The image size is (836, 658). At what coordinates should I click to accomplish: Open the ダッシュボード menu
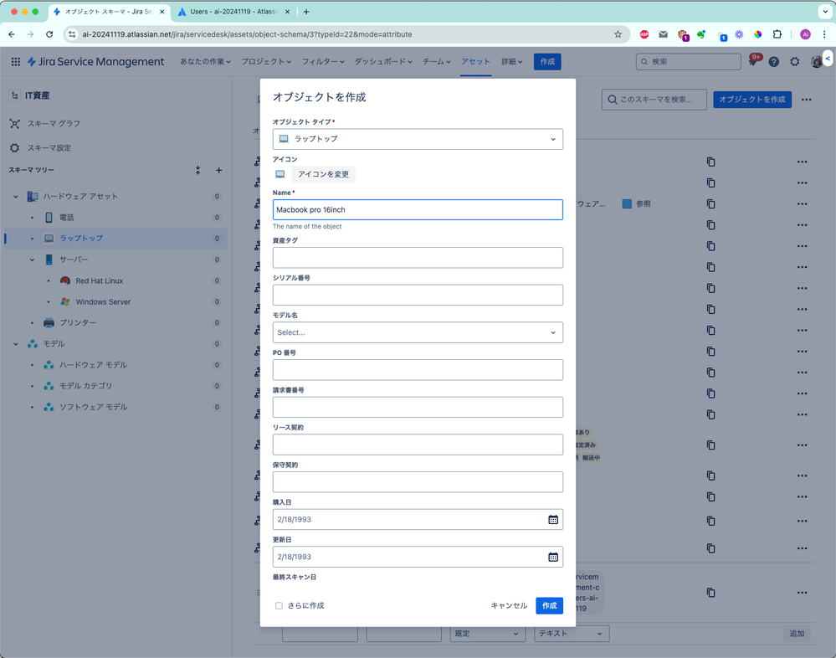pos(383,62)
